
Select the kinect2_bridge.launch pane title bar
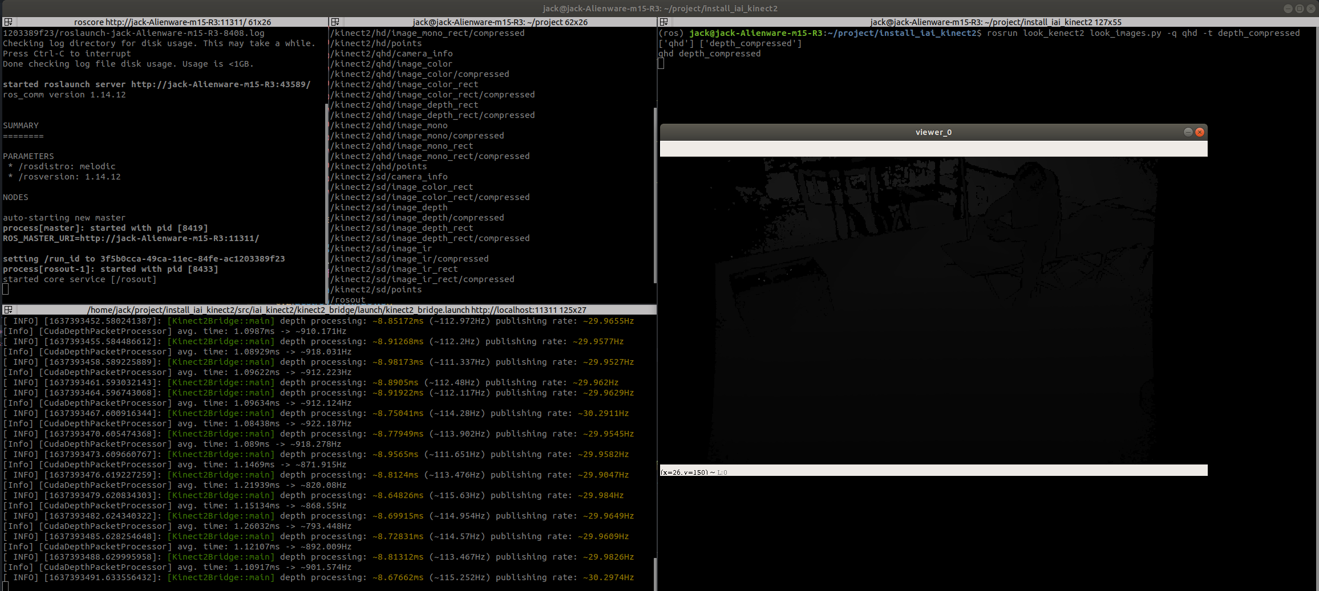pyautogui.click(x=337, y=309)
